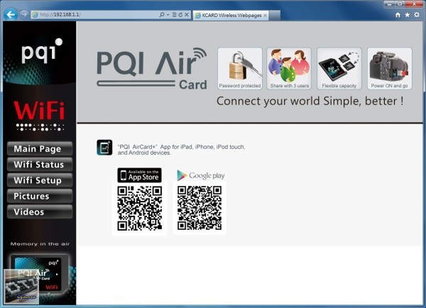Screen dimensions: 426x308
Task: Click the Flexible capacity card icon
Action: [x=339, y=68]
